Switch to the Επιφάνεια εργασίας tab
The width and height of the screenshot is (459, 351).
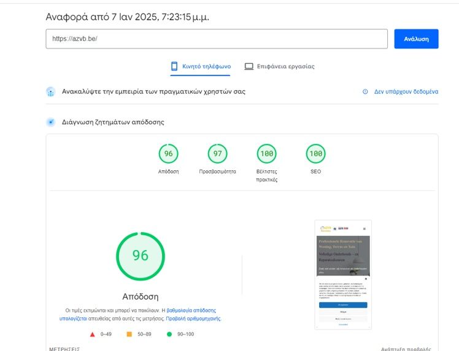(x=280, y=66)
